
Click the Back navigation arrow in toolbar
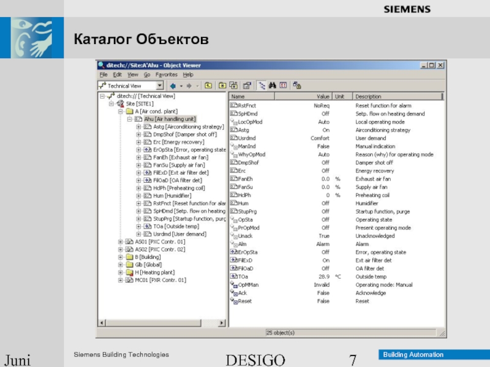click(x=173, y=86)
